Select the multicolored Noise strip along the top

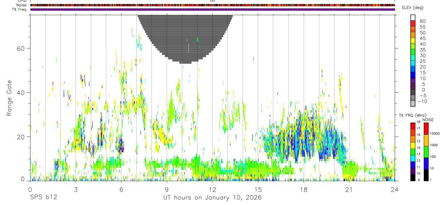click(x=212, y=5)
